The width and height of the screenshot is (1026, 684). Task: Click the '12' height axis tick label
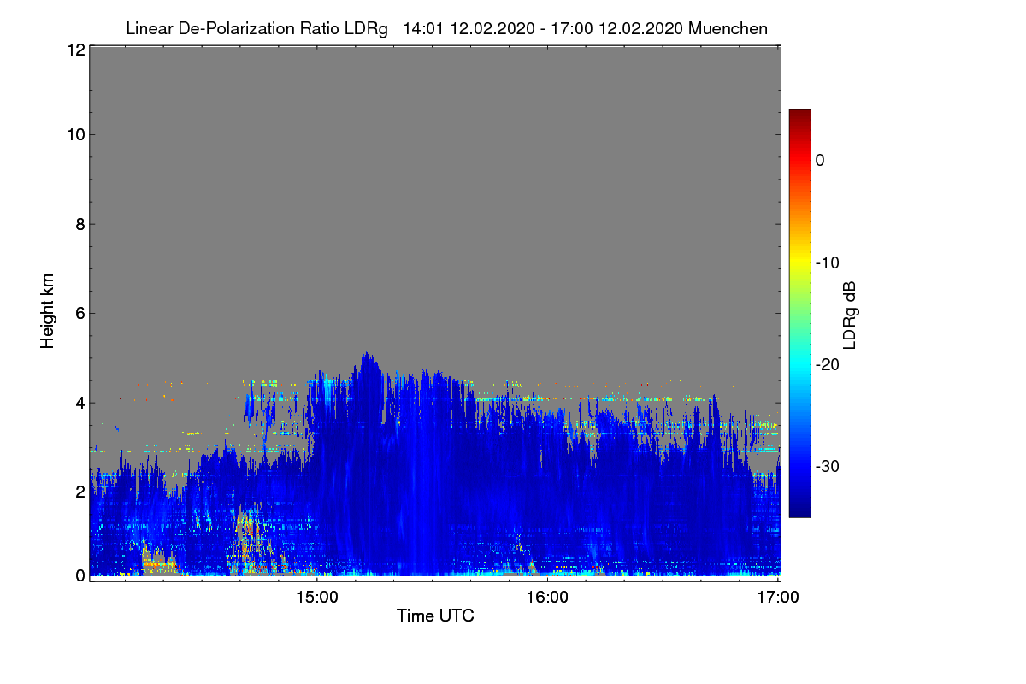tap(75, 50)
